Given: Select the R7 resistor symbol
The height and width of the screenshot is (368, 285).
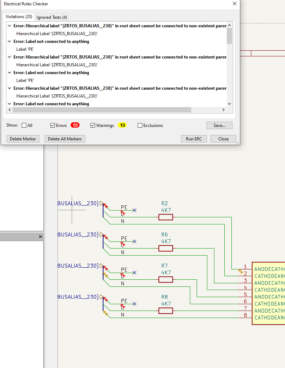Looking at the screenshot, I should coord(165,279).
